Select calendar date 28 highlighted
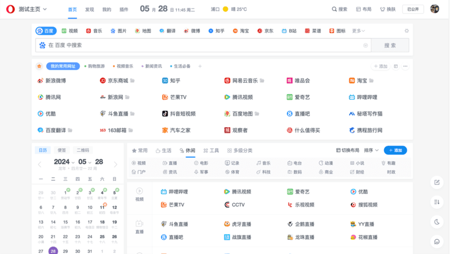This screenshot has width=450, height=254. [x=53, y=251]
